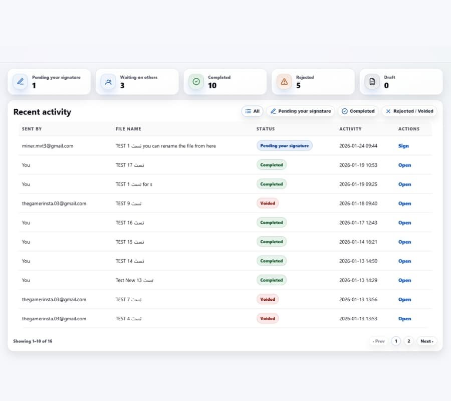
Task: Open the Test New 13 document
Action: click(x=404, y=280)
